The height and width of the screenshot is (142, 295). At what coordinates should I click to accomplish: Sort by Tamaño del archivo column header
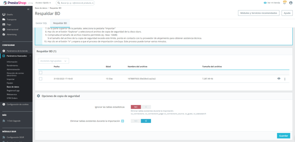click(212, 67)
